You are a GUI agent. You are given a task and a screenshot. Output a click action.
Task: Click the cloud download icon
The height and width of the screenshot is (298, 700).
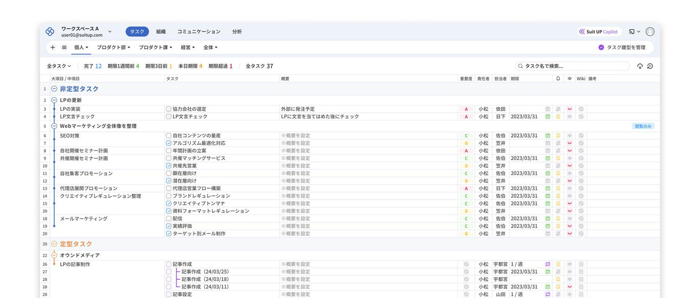click(640, 66)
